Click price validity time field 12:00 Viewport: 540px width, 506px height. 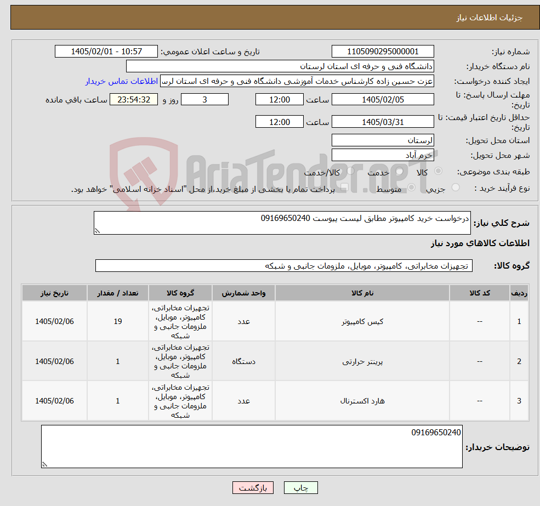click(279, 122)
